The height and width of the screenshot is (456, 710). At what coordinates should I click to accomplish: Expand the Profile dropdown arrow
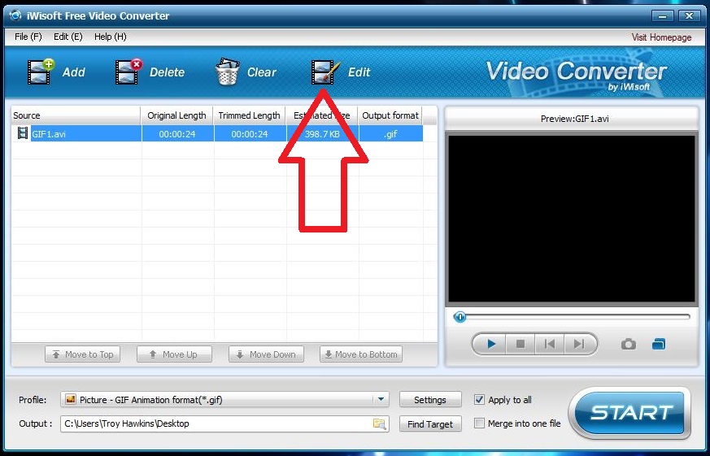click(x=381, y=399)
